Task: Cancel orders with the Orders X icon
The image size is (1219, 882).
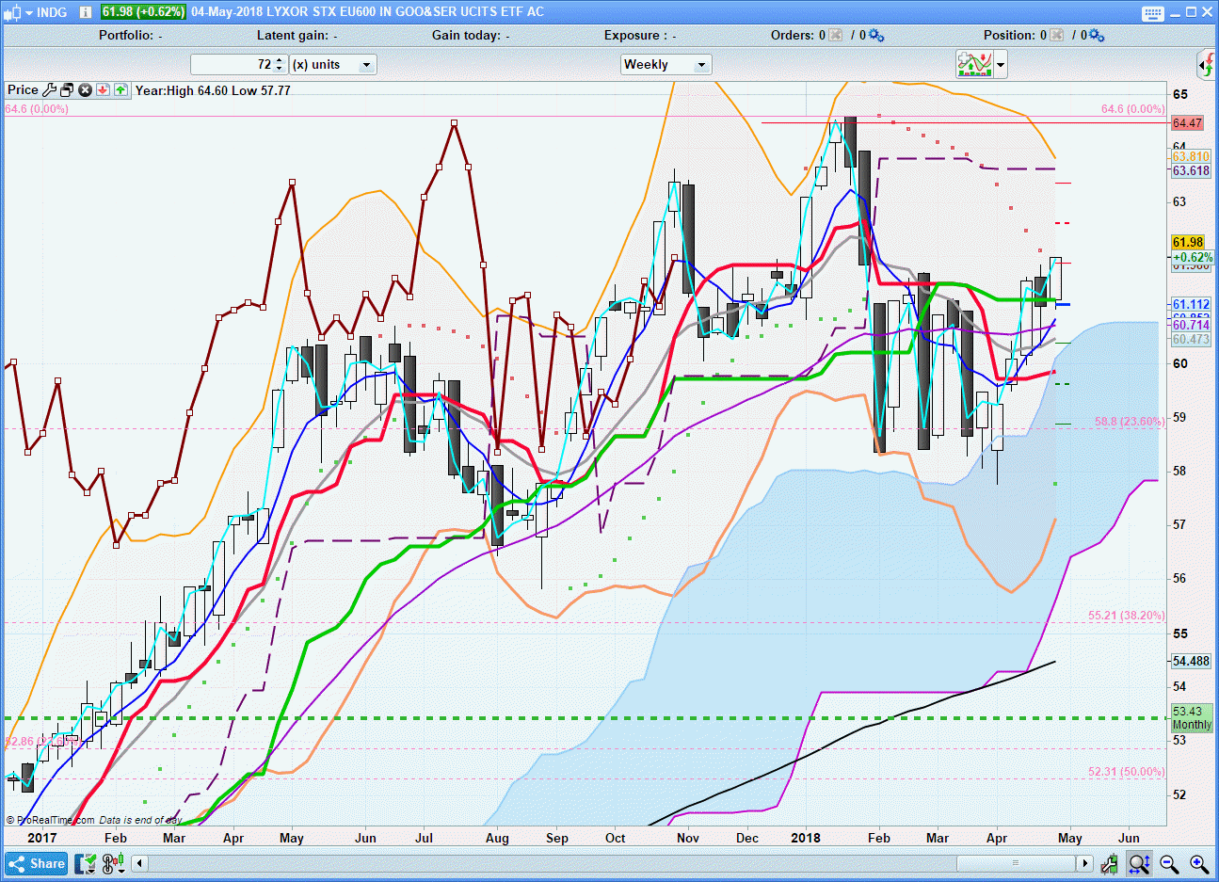Action: 835,35
